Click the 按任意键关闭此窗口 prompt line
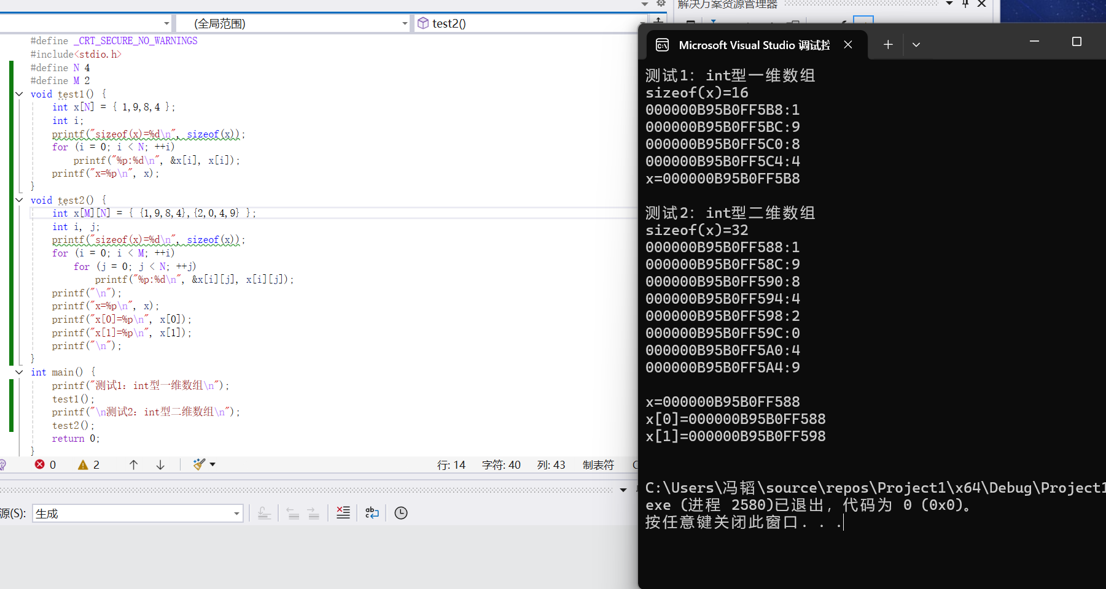Screen dimensions: 1106x589 [x=744, y=522]
